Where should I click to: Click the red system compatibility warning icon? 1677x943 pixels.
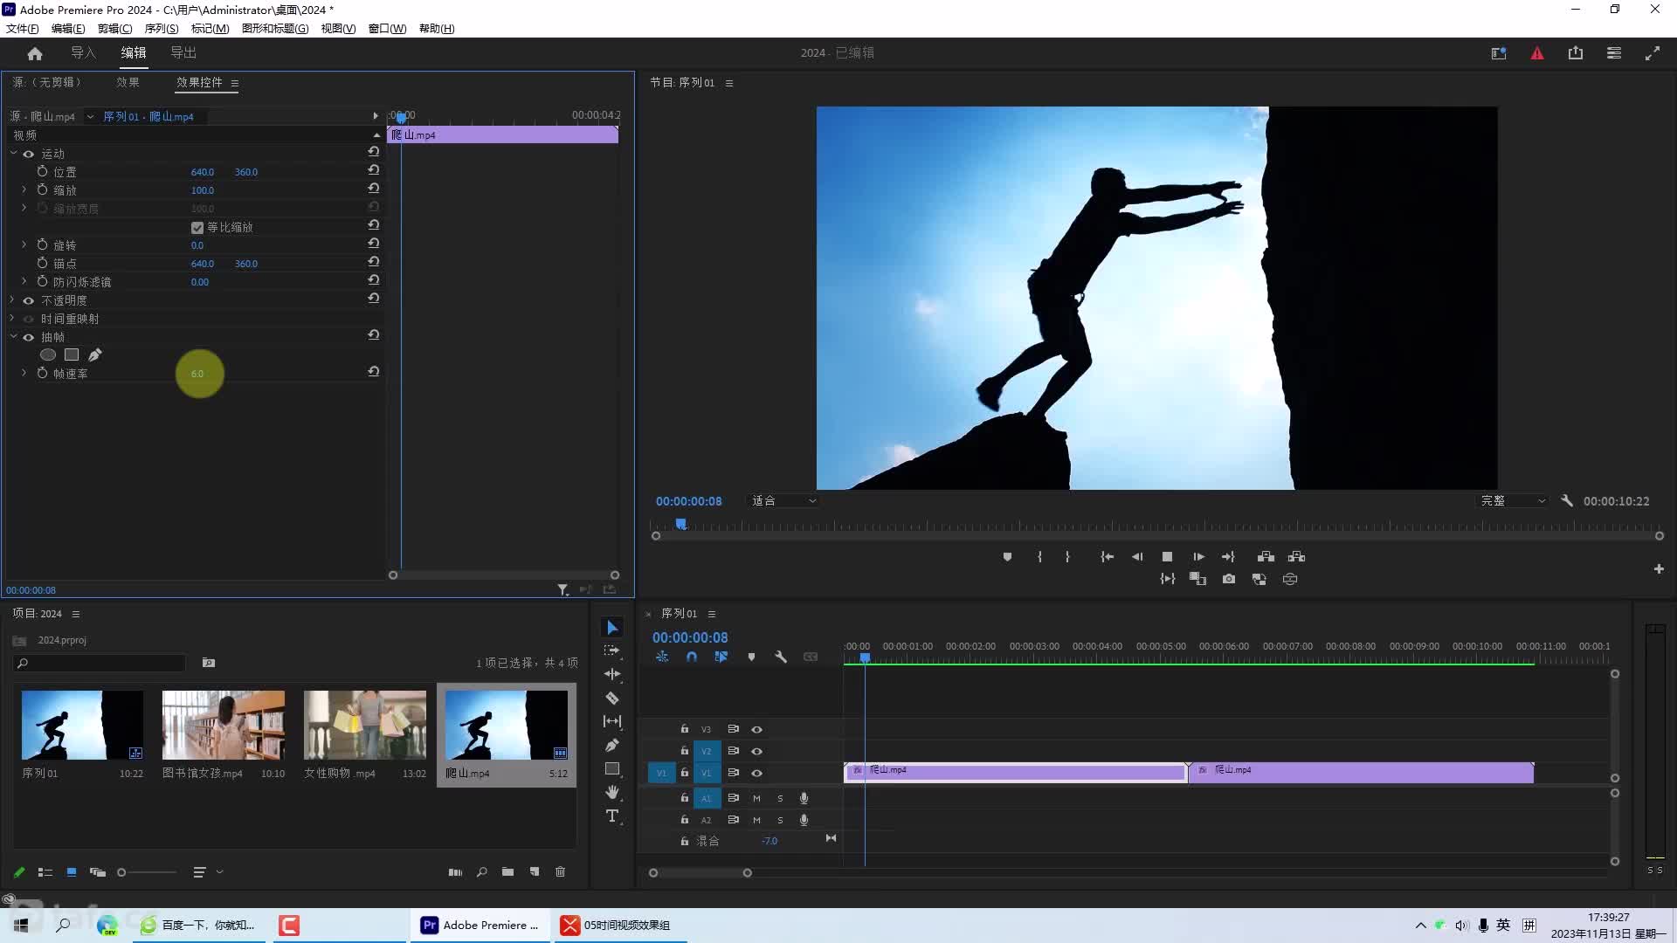[1537, 53]
